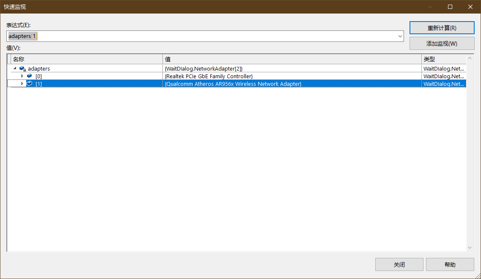
Task: Maximize the 快速监视 window
Action: [450, 7]
